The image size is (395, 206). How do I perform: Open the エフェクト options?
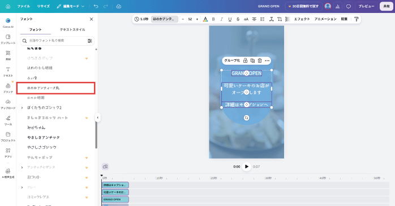pyautogui.click(x=302, y=19)
